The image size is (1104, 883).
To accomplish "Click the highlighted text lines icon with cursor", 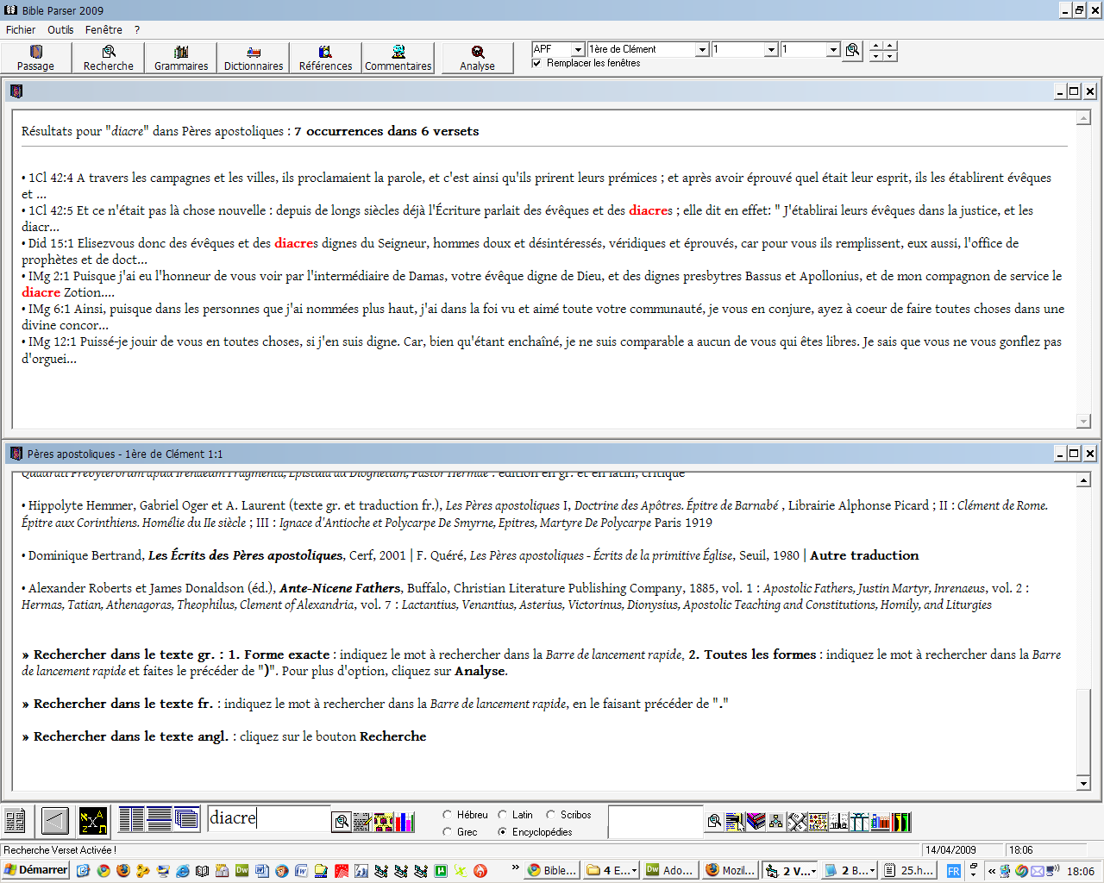I will [735, 821].
